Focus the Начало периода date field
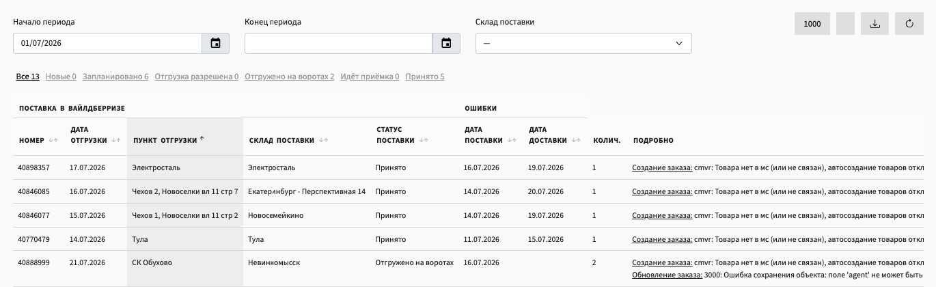Viewport: 936px width, 287px height. point(108,43)
